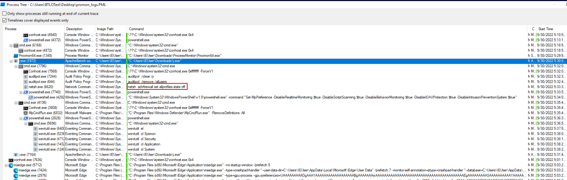
Task: Click the cmd.exe (7796) icon
Action: pos(21,66)
